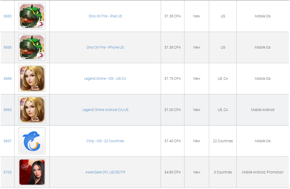Click offer ID 5683
Viewport: 290px width, 189px height.
(x=8, y=16)
